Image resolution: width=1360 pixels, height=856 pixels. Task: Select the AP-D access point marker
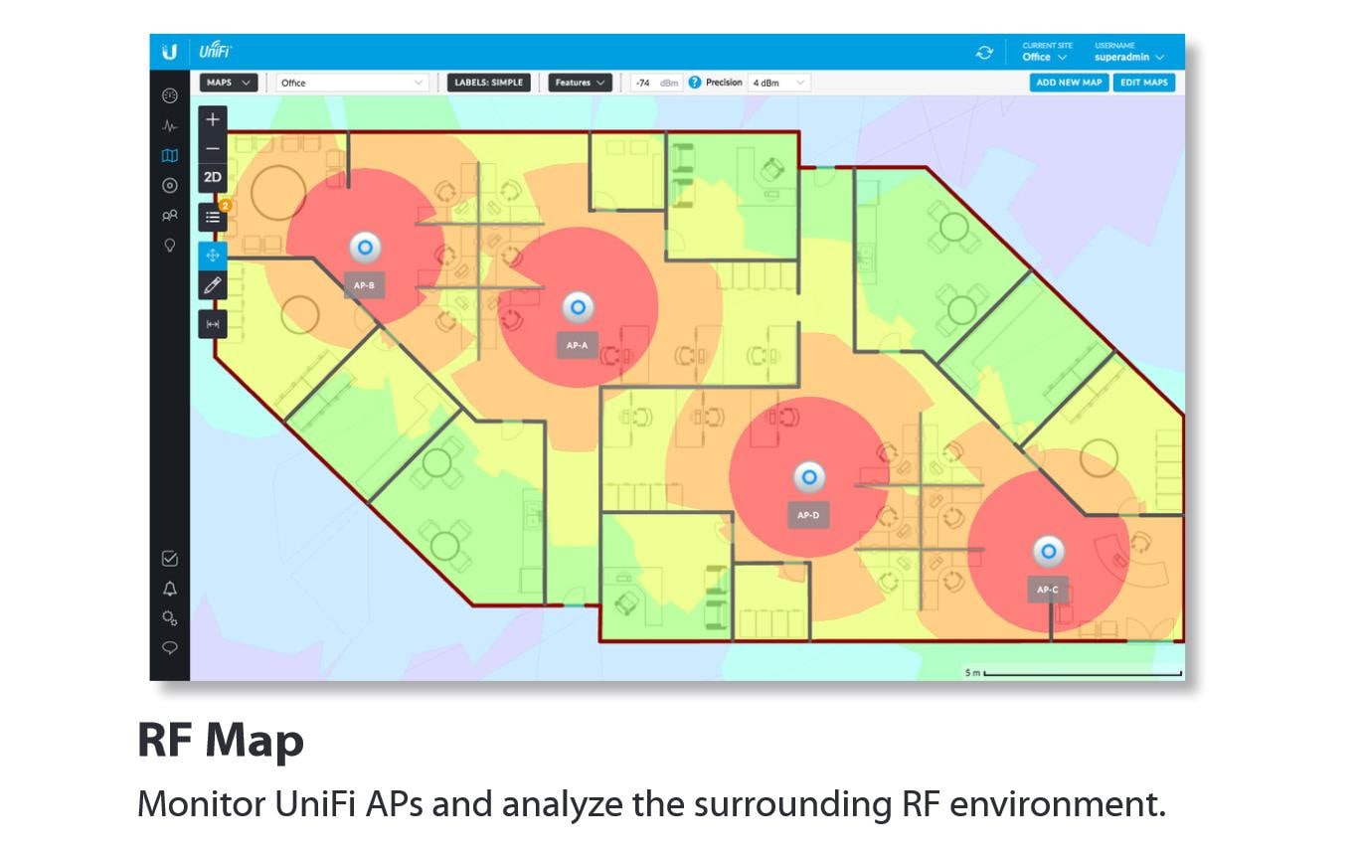(x=809, y=477)
